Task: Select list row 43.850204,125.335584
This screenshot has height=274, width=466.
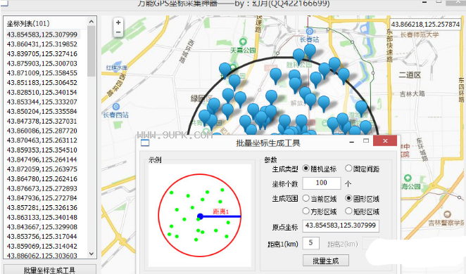Action: [x=42, y=111]
